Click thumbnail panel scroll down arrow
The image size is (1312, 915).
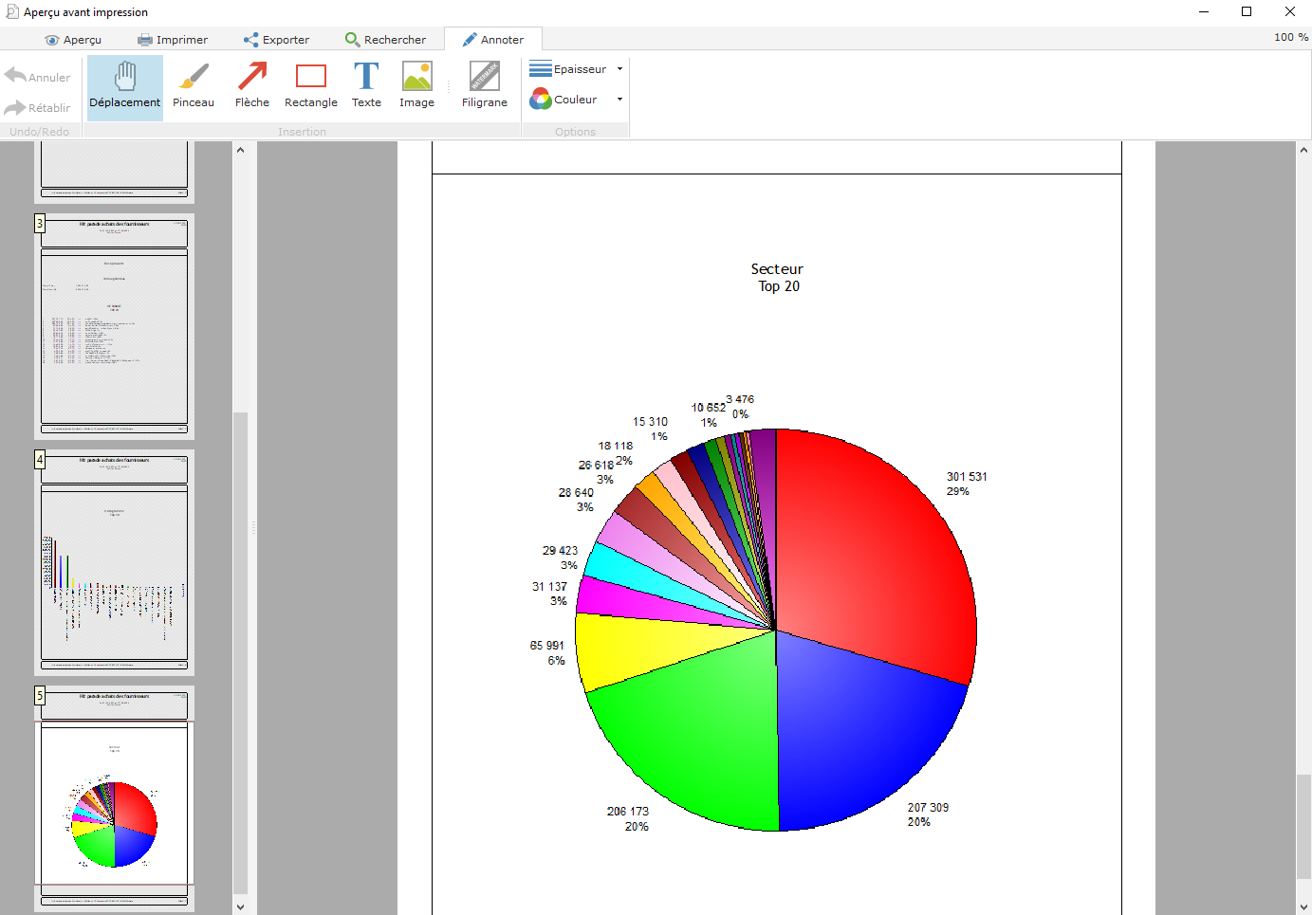point(240,906)
